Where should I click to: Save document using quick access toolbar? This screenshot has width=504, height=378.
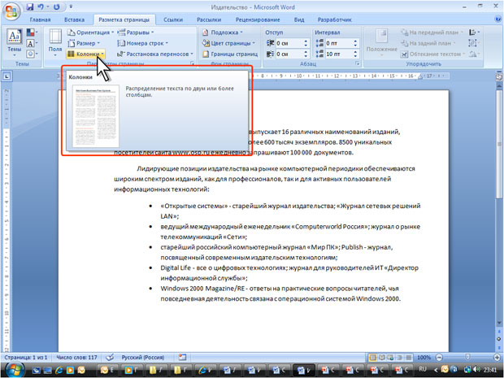30,7
